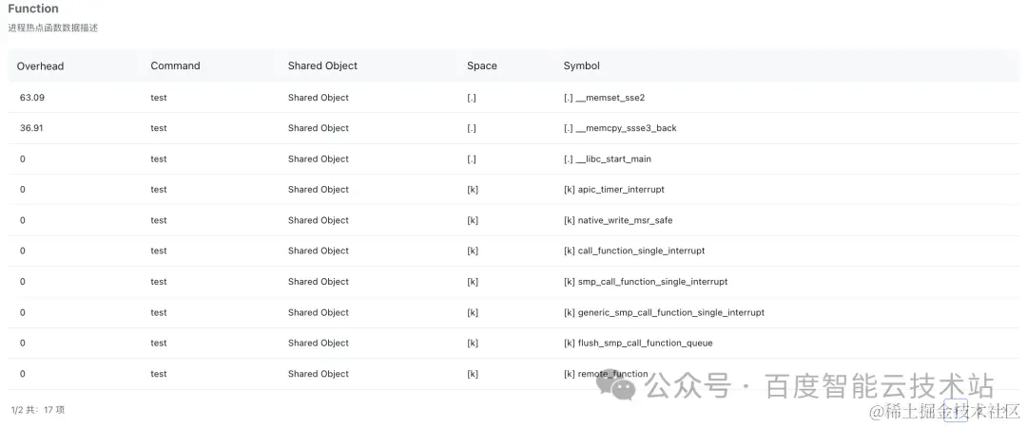1027x427 pixels.
Task: Click Shared Object cell in remote_function row
Action: [319, 374]
